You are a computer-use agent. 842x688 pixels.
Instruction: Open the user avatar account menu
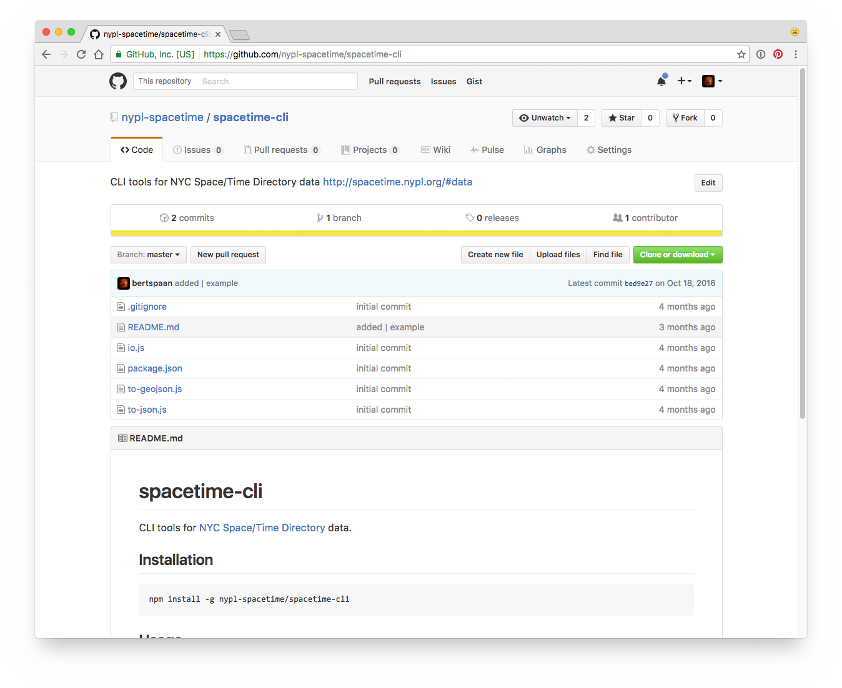(x=712, y=81)
